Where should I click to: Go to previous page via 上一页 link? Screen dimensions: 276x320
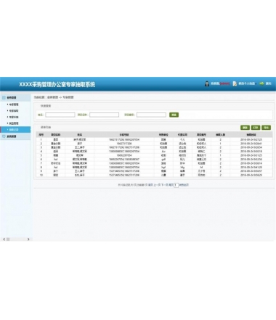[157, 185]
